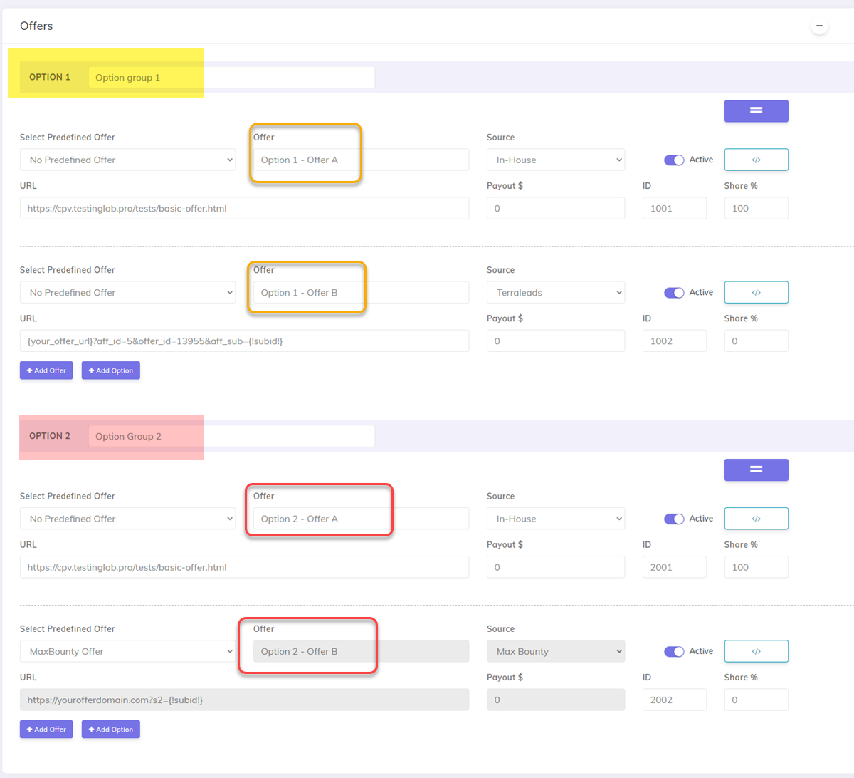Click the reorder handle icon for Option 1 group
This screenshot has width=854, height=778.
tap(756, 111)
